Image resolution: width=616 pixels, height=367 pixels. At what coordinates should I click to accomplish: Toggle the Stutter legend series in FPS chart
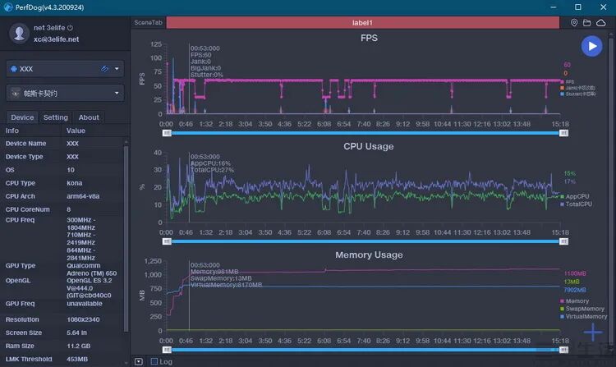(578, 94)
